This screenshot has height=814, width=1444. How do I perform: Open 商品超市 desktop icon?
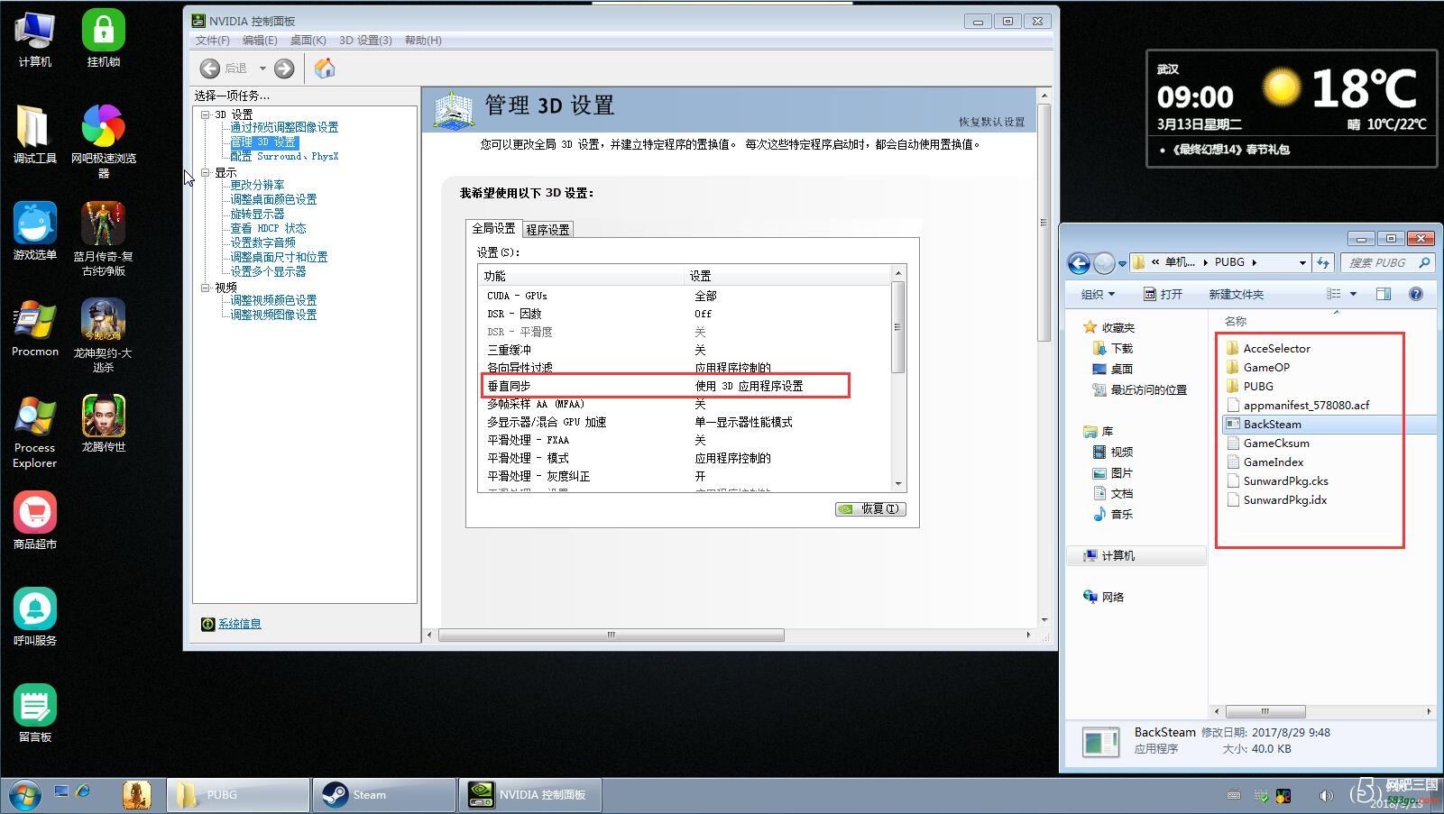(34, 521)
